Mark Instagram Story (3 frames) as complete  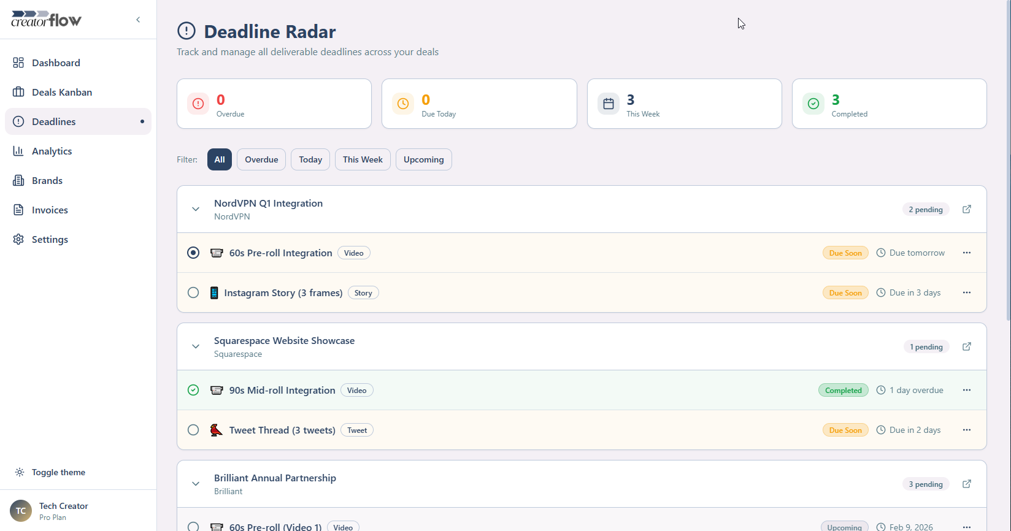coord(193,292)
